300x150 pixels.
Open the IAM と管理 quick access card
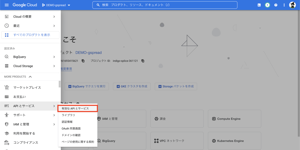(120, 119)
